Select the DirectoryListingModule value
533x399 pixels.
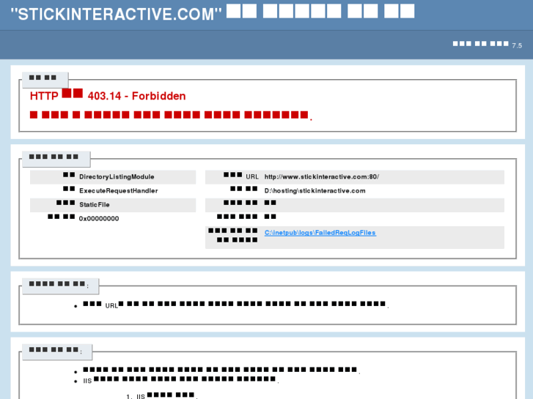click(117, 176)
